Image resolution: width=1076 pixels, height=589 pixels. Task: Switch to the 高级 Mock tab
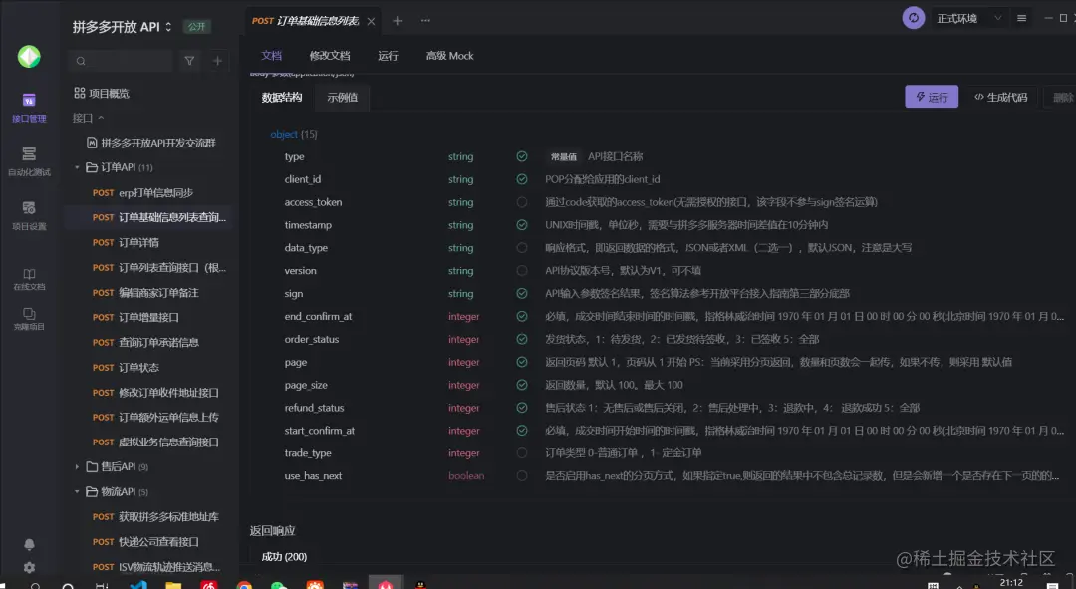point(449,56)
